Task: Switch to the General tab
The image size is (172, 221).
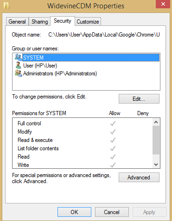Action: [17, 22]
